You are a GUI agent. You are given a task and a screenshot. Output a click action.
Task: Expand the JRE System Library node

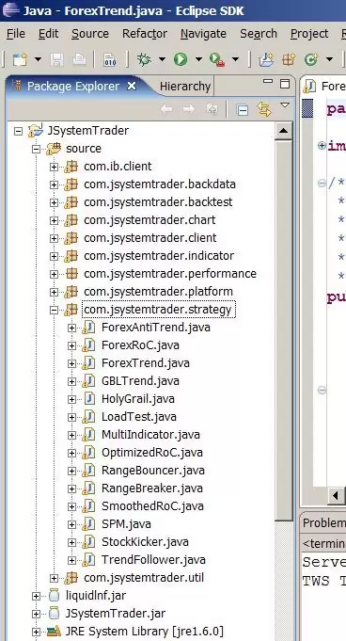(36, 632)
